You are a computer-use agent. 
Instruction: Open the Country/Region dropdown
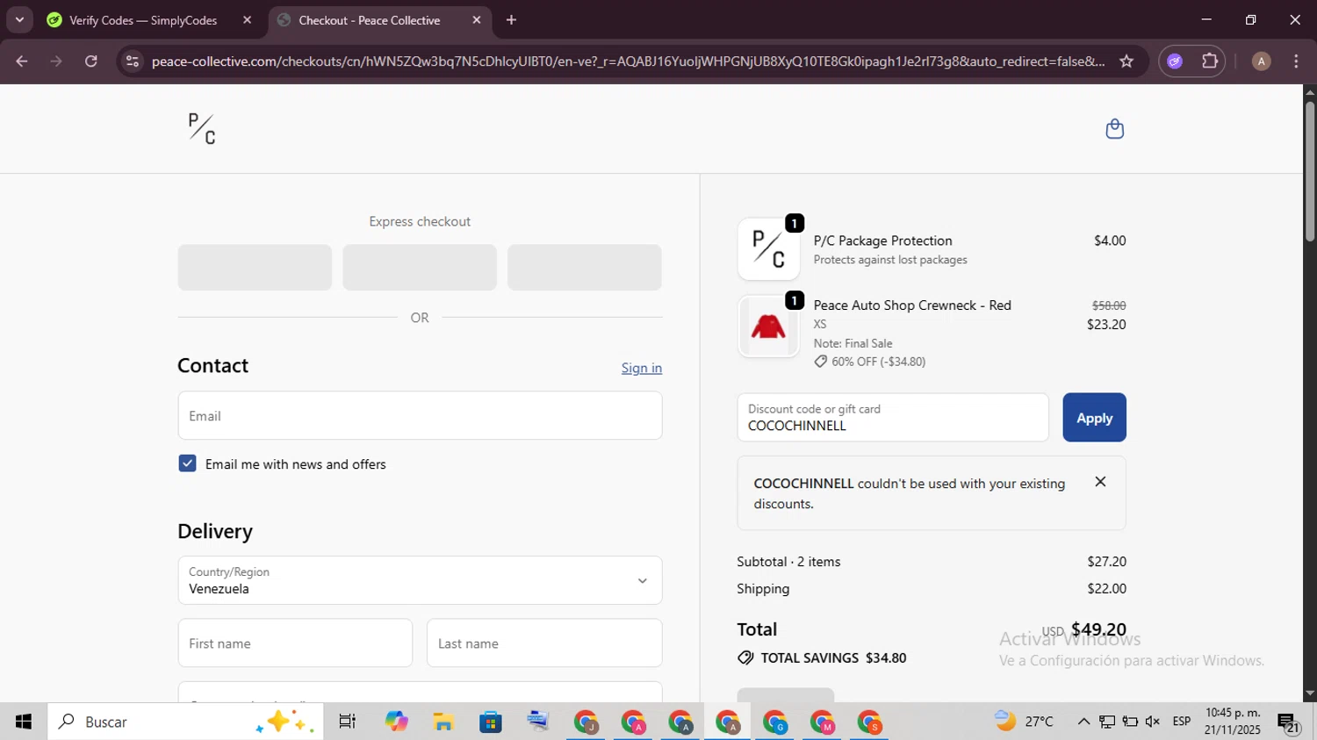[x=420, y=580]
